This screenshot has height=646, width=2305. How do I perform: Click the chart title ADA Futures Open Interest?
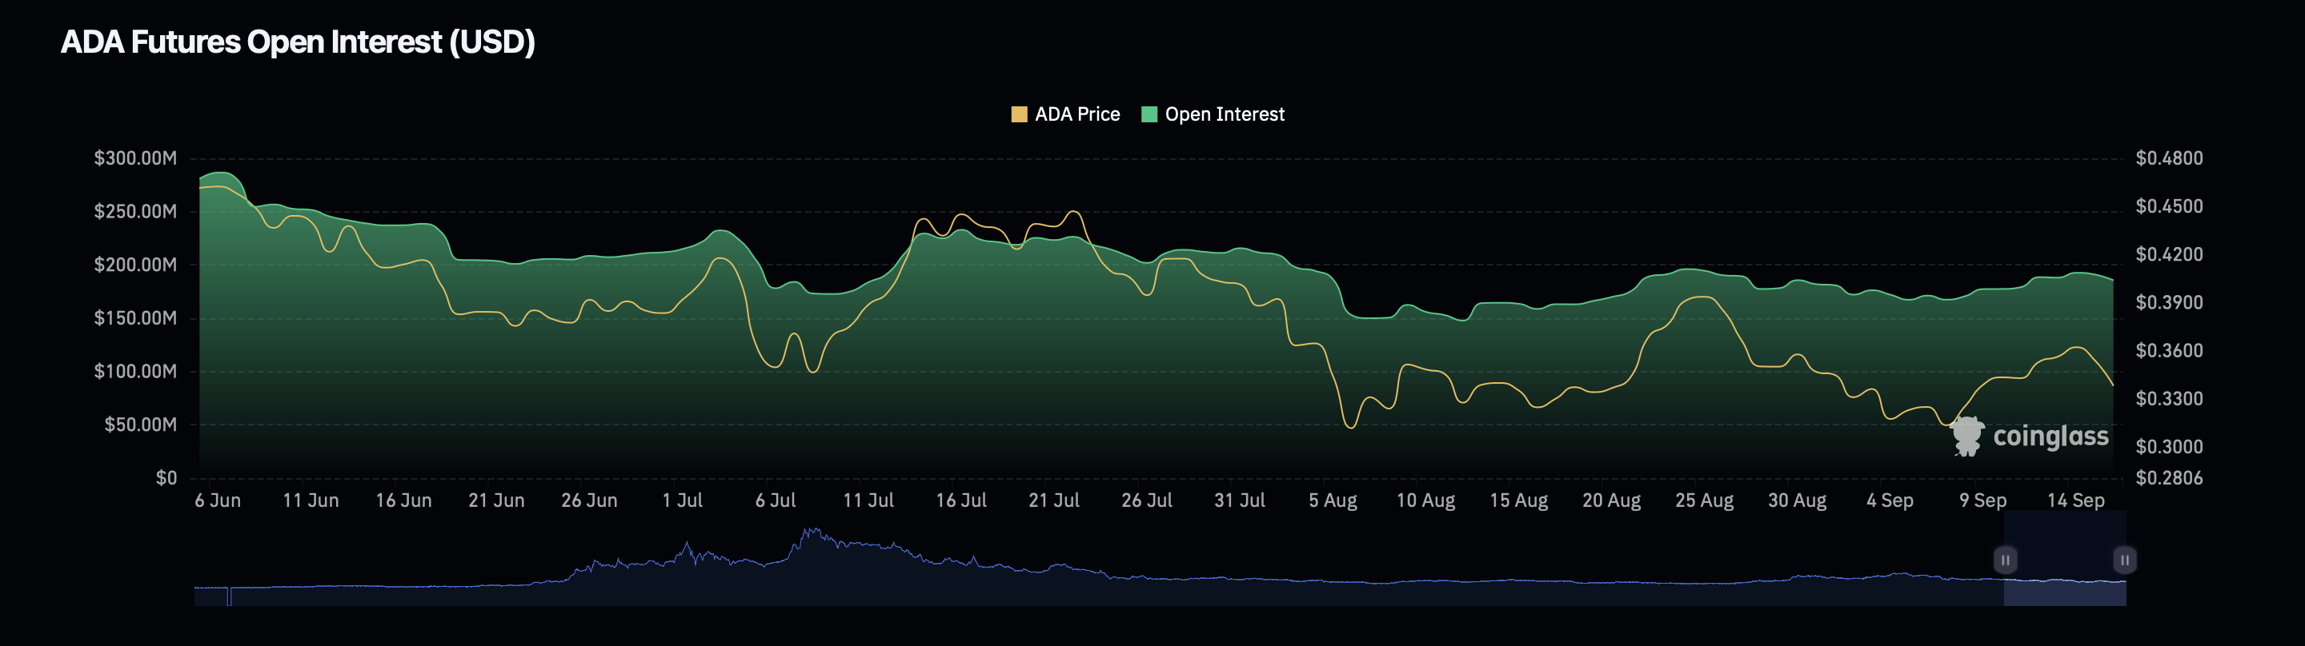coord(298,42)
